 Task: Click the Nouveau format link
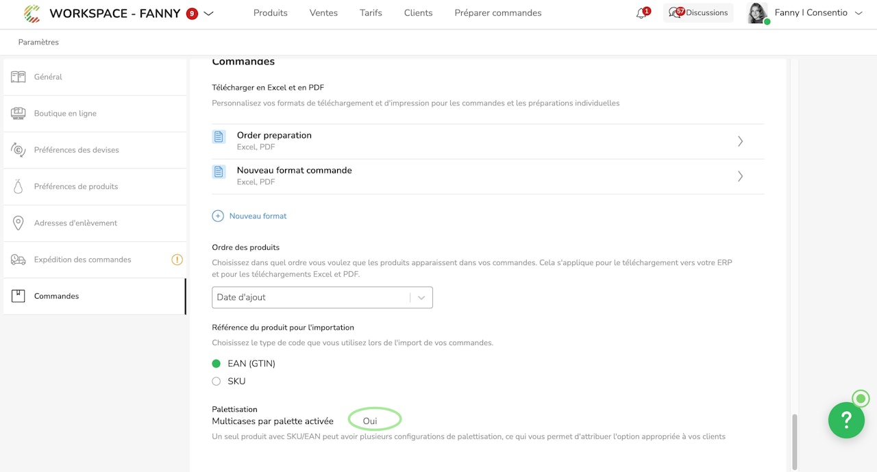click(258, 216)
